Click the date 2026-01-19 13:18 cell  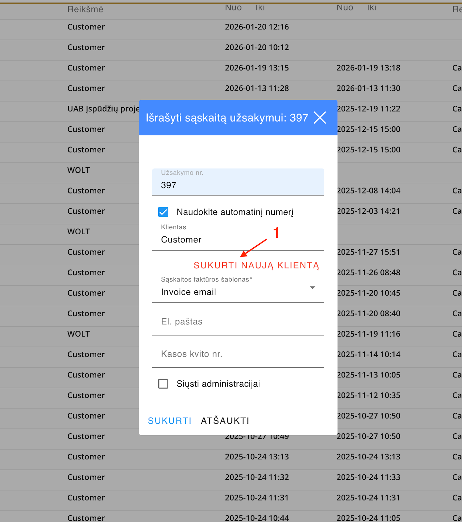pos(368,68)
